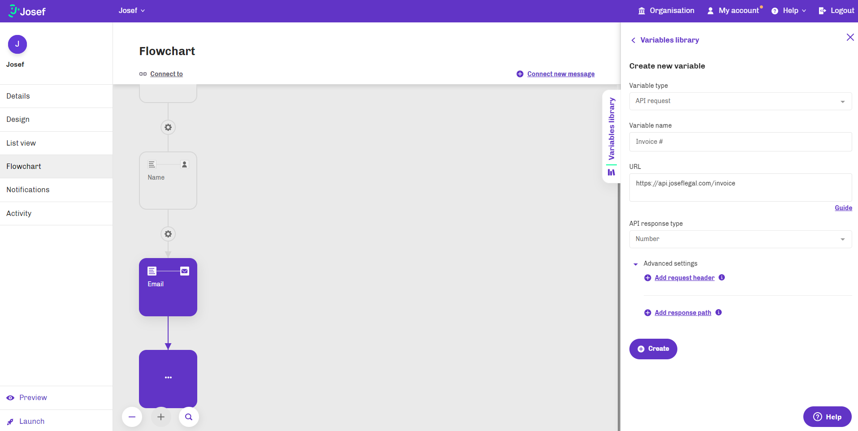Click the chain link icon beside Connect to
The image size is (858, 431).
(143, 74)
